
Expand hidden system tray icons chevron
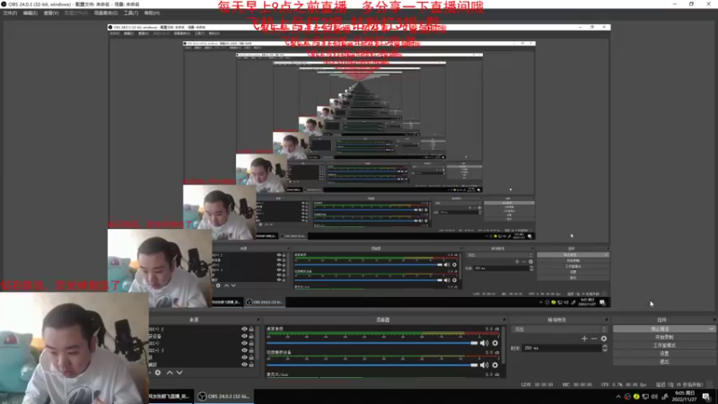click(x=618, y=397)
